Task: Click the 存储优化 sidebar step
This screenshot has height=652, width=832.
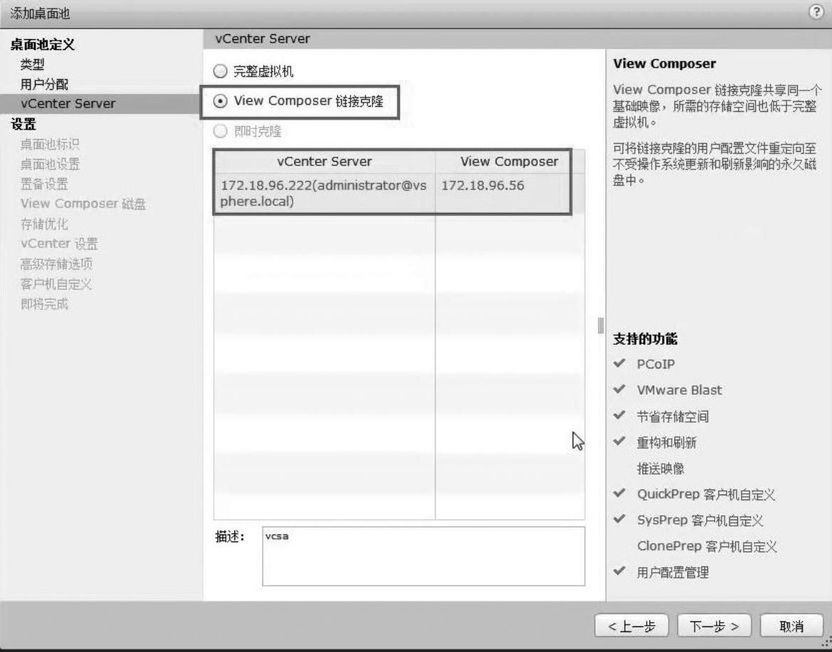Action: (x=44, y=224)
